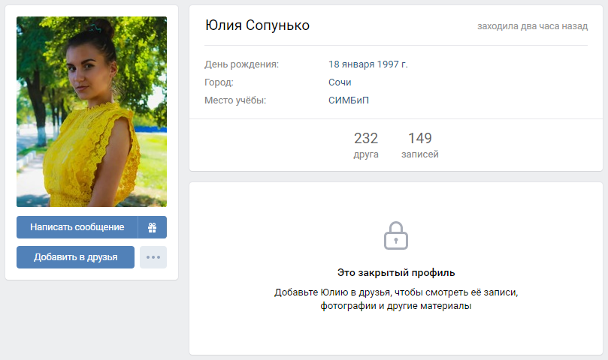Screen dimensions: 608x360
Task: Open the 149 записей posts counter
Action: tap(420, 145)
